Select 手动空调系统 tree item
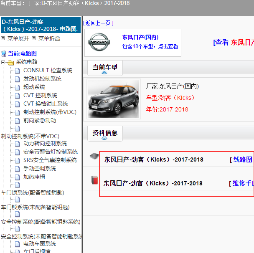The image size is (254, 253). pos(40,169)
